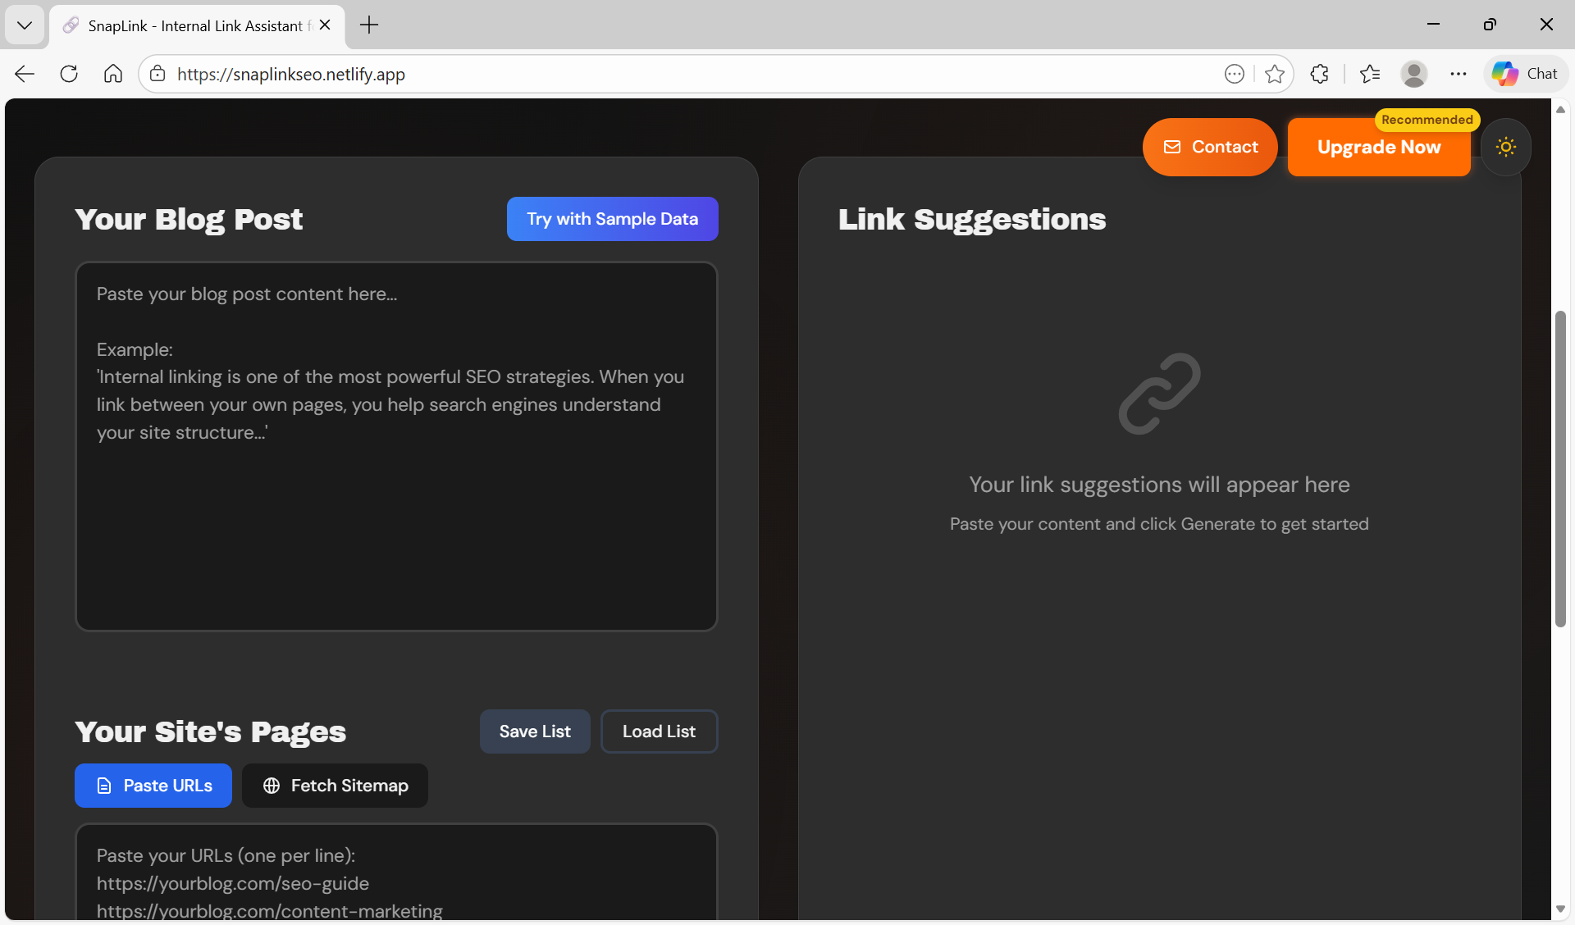This screenshot has width=1575, height=925.
Task: Add page to favorites star icon
Action: (1274, 74)
